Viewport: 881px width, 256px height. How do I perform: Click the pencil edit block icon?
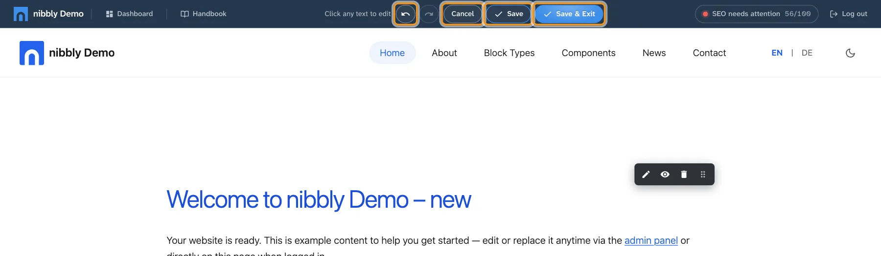pyautogui.click(x=646, y=175)
